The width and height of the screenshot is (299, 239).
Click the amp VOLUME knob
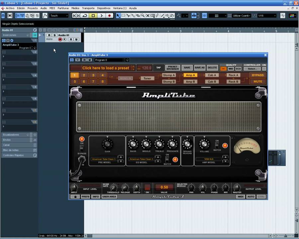(x=204, y=144)
